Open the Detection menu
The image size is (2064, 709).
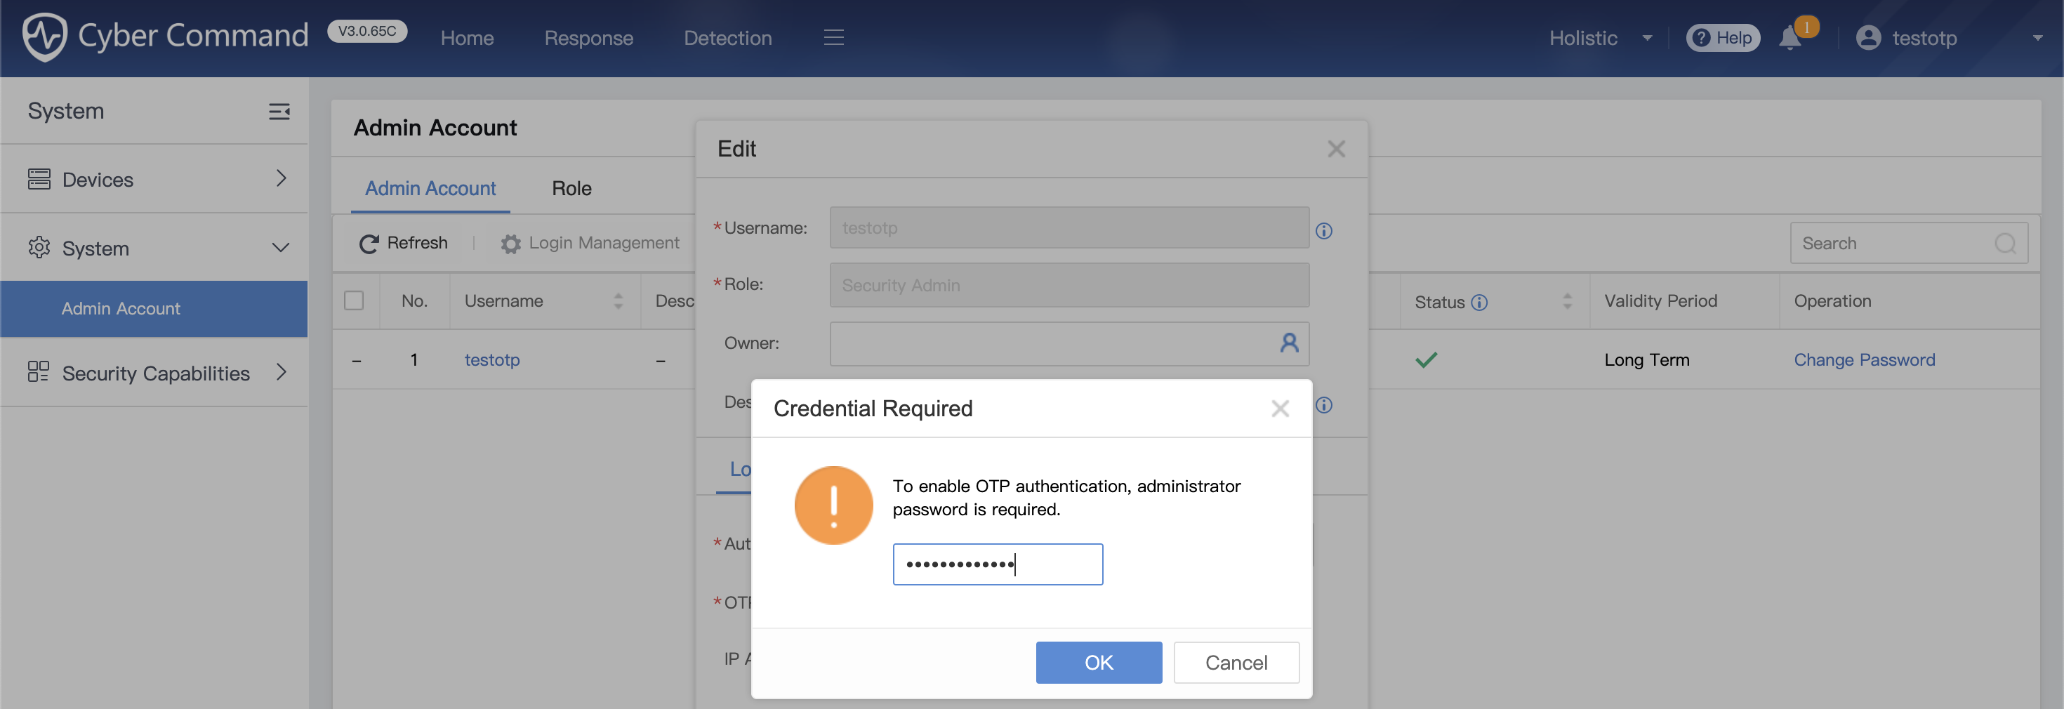tap(727, 37)
